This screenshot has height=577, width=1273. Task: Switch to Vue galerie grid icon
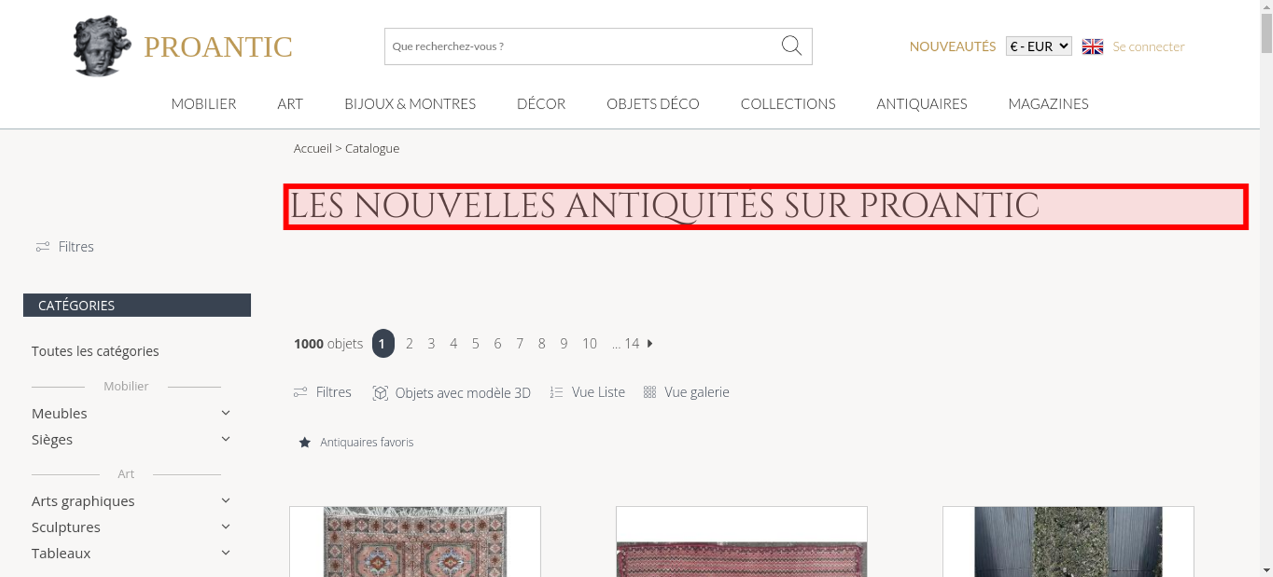[649, 392]
